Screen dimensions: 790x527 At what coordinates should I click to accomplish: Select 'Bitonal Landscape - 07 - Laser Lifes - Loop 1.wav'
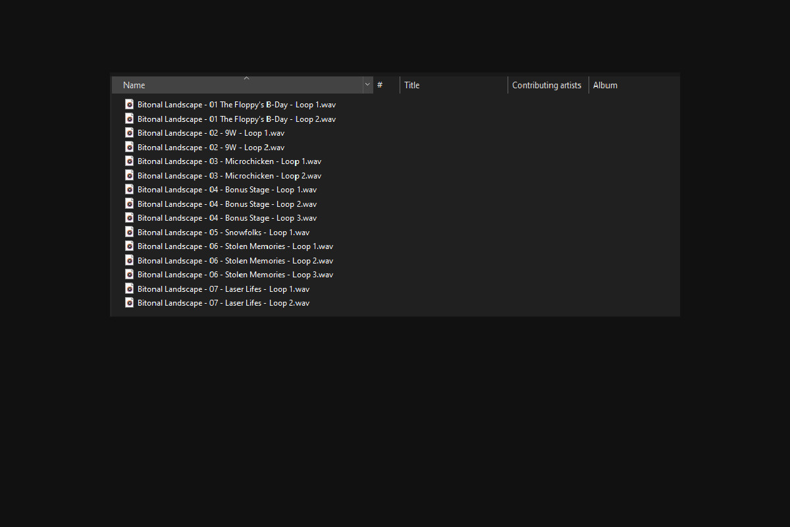[x=223, y=289]
